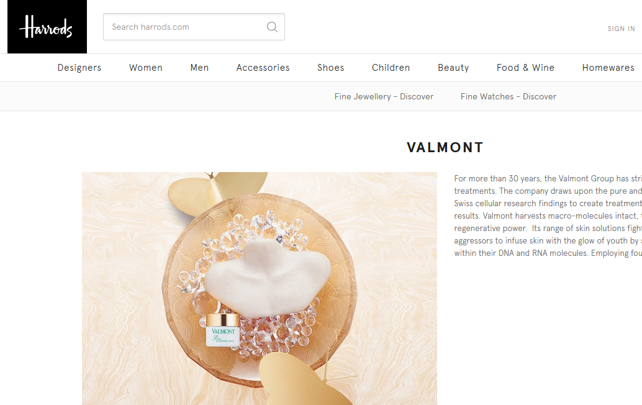The height and width of the screenshot is (405, 642).
Task: Click the search magnifier icon
Action: (x=272, y=27)
